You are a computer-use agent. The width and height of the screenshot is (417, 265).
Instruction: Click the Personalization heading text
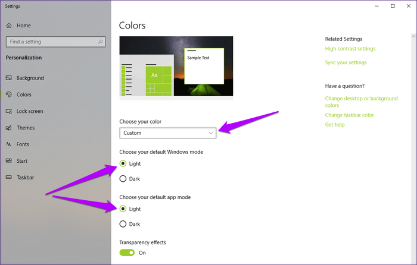coord(24,58)
